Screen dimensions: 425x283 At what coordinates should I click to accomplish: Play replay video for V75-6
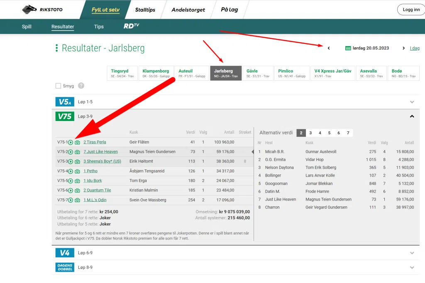(71, 191)
